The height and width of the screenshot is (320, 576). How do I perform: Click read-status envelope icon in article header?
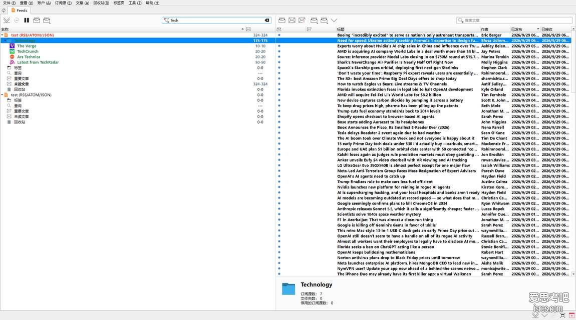click(x=279, y=29)
